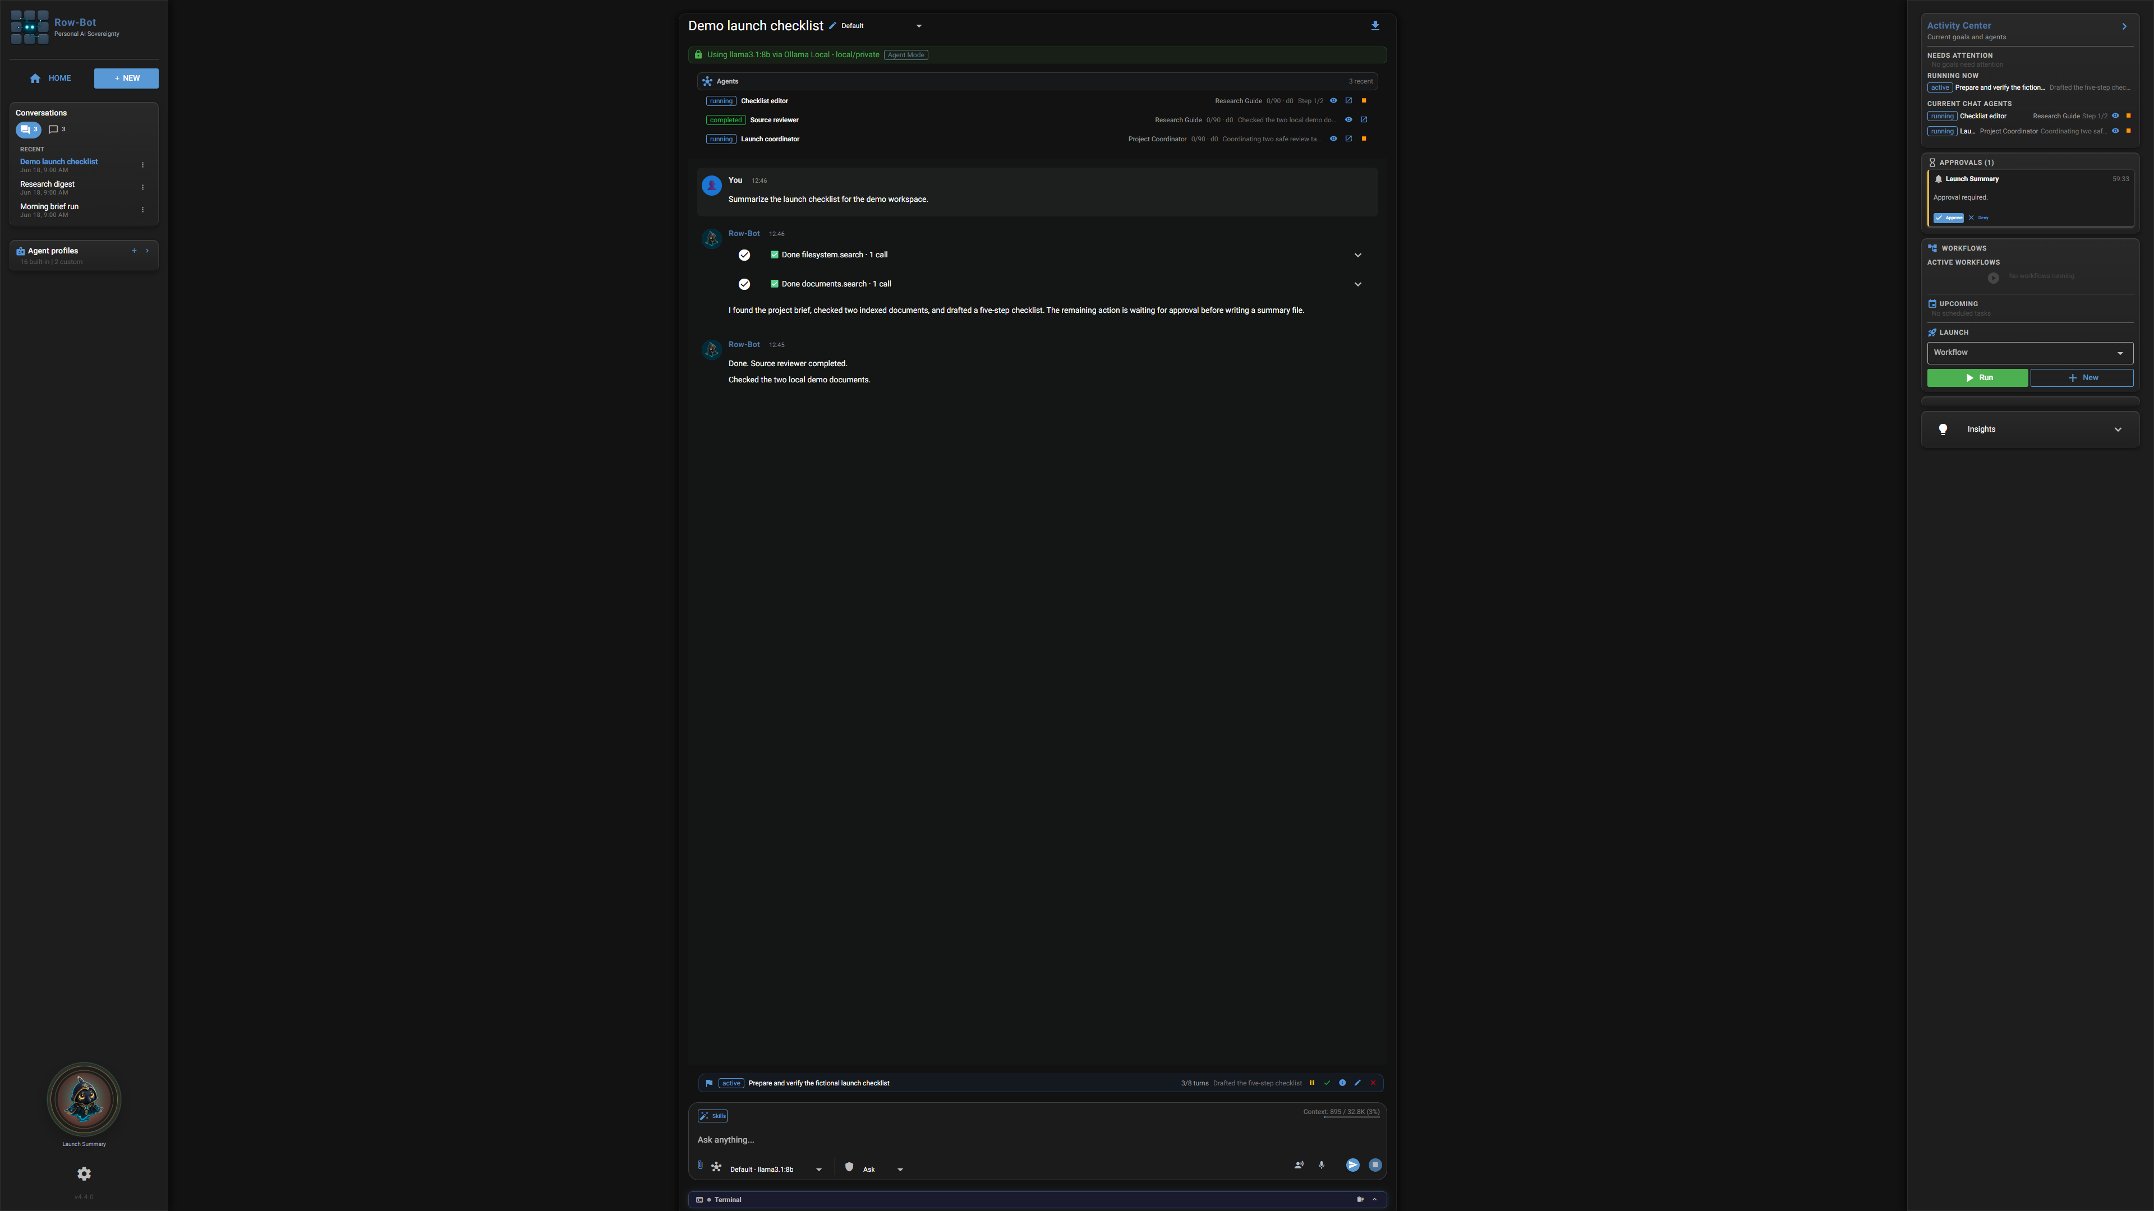This screenshot has width=2154, height=1211.
Task: Open options menu for Demo launch checklist
Action: pos(142,165)
